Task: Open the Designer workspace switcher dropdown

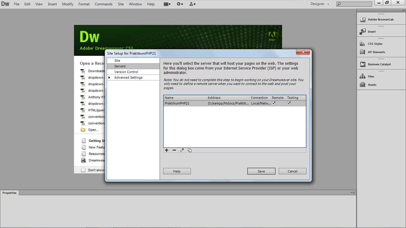Action: tap(320, 4)
